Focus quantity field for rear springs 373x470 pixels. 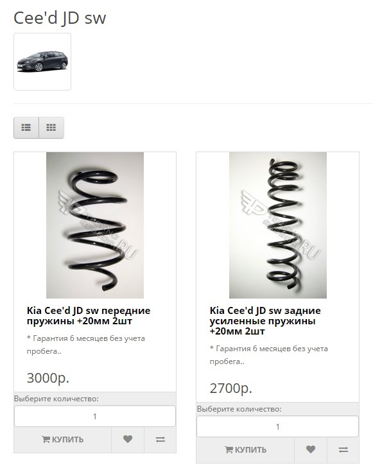tap(277, 426)
